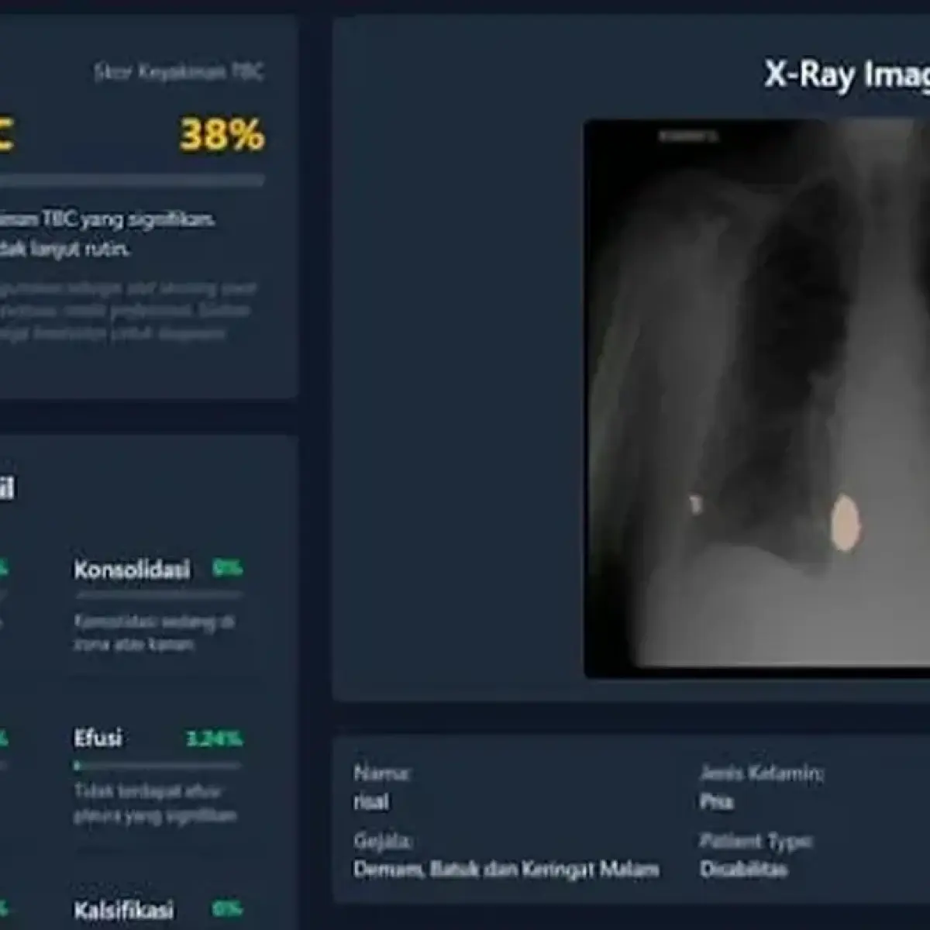This screenshot has width=930, height=930.
Task: Click the Konsolidasi percentage bar
Action: 159,595
